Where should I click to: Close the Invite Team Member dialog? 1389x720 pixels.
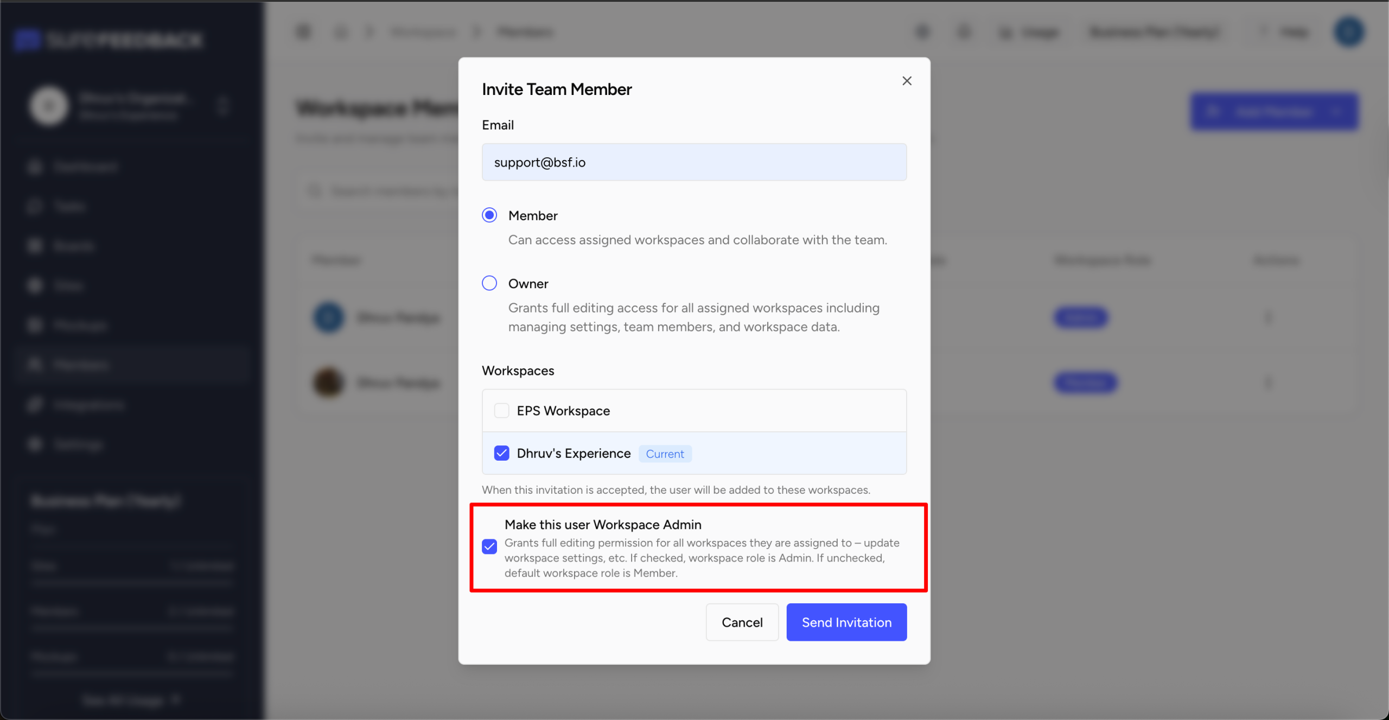coord(907,81)
